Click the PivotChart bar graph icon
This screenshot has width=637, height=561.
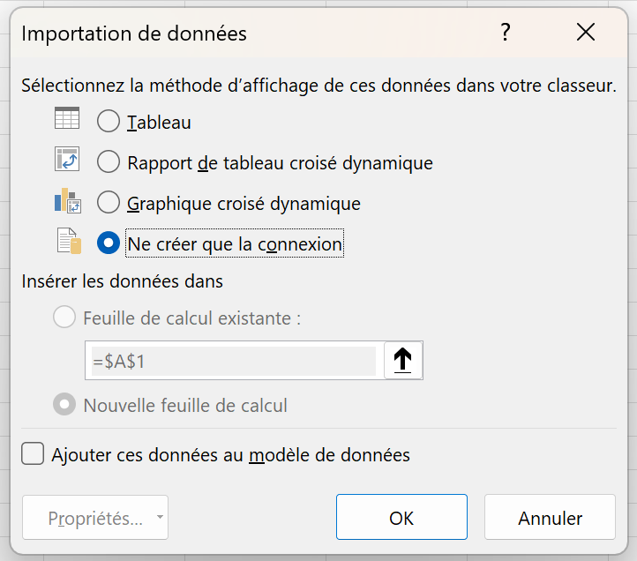[68, 200]
